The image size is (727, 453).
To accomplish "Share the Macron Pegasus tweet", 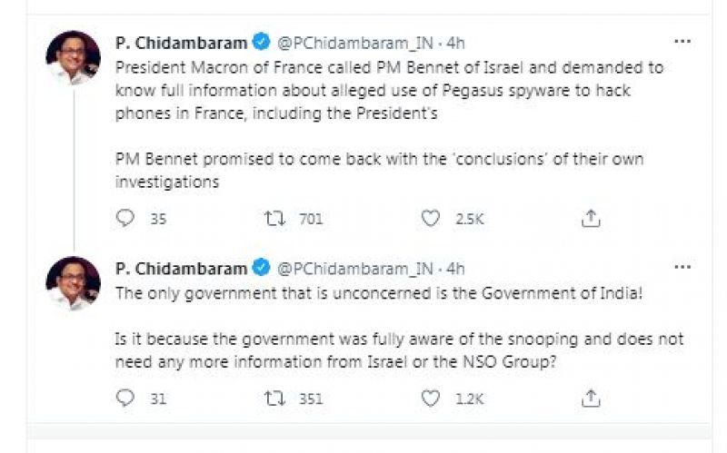I will pyautogui.click(x=590, y=218).
